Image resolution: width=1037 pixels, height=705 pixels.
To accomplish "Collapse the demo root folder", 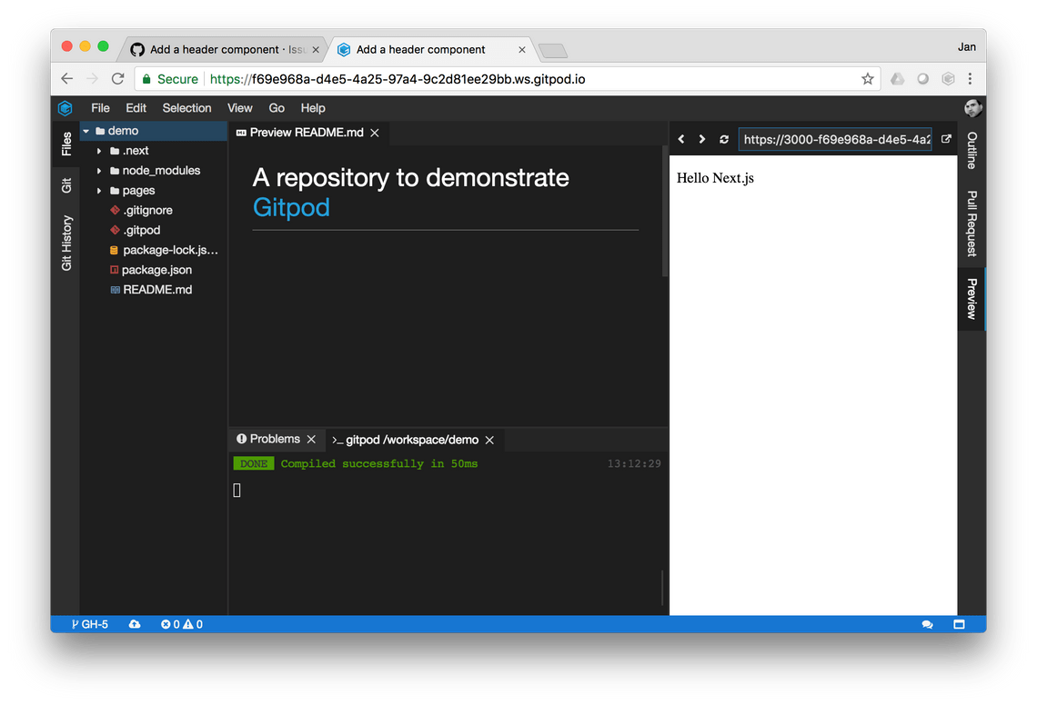I will [86, 131].
